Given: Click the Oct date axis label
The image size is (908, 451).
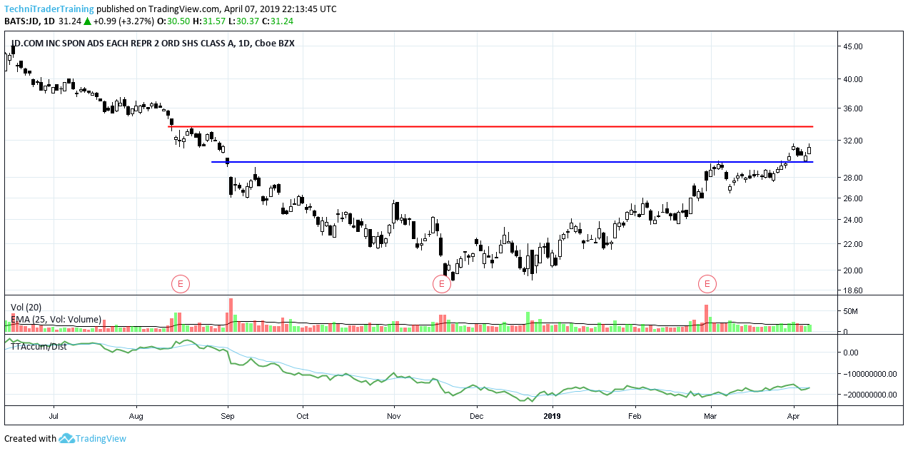Looking at the screenshot, I should pos(303,415).
